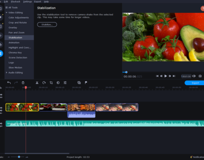Select the blue More Tools sidebar icon
Screen dimensions: 204x160
tap(1, 54)
